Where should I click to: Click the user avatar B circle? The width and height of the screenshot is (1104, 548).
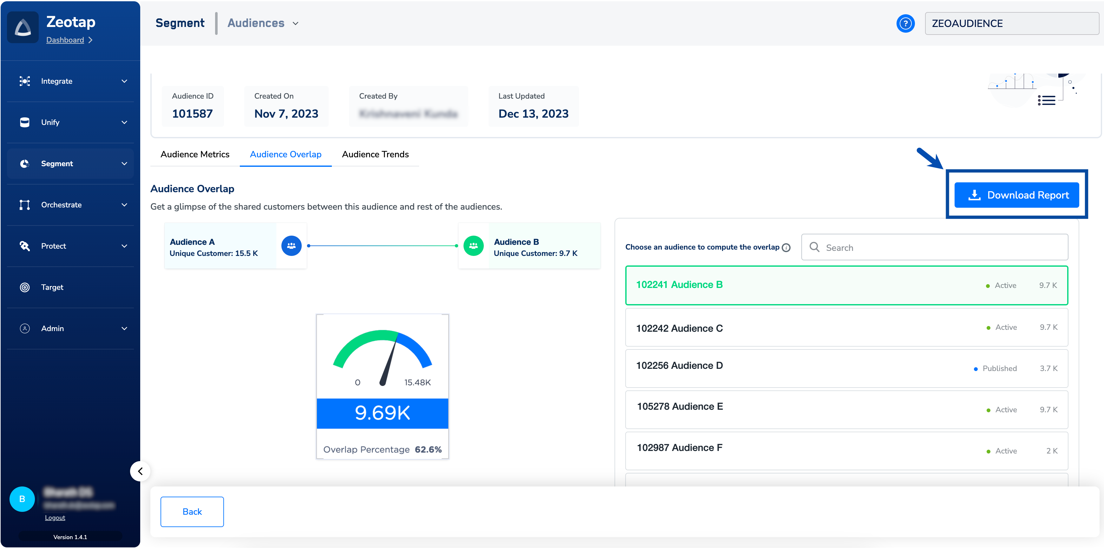click(22, 499)
